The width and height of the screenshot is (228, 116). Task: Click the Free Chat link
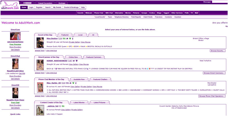tap(15, 103)
